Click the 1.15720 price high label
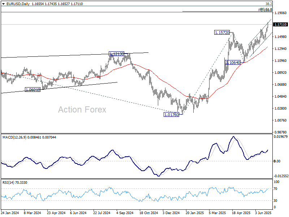This screenshot has width=289, height=217. (221, 33)
